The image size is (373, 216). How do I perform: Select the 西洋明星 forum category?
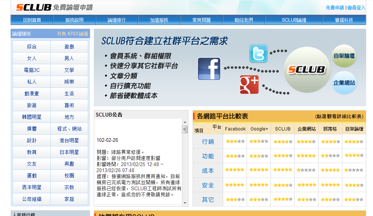32,187
